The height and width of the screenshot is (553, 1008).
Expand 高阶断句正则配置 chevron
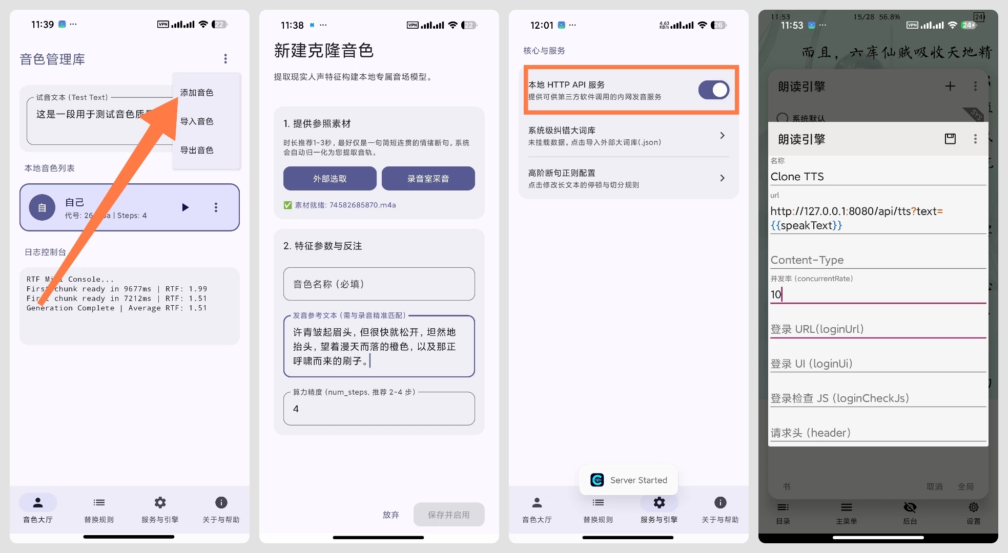[x=722, y=178]
